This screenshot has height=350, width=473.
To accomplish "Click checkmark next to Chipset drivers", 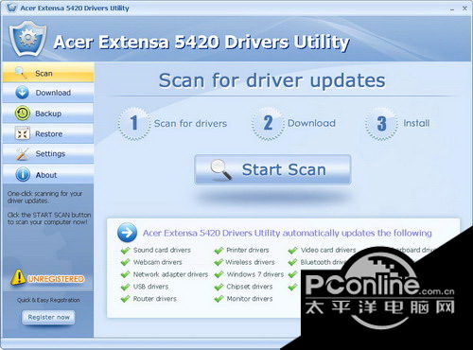I will click(219, 287).
